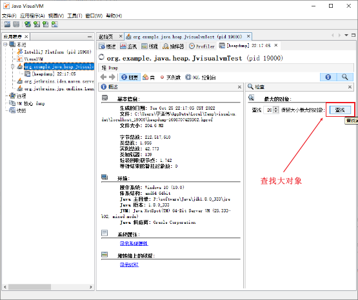Click the 查找 find button
The image size is (358, 300).
tap(340, 110)
